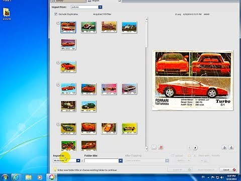Screen dimensions: 241x181
Task: Open Windows Media Player from the taskbar
Action: pyautogui.click(x=40, y=177)
